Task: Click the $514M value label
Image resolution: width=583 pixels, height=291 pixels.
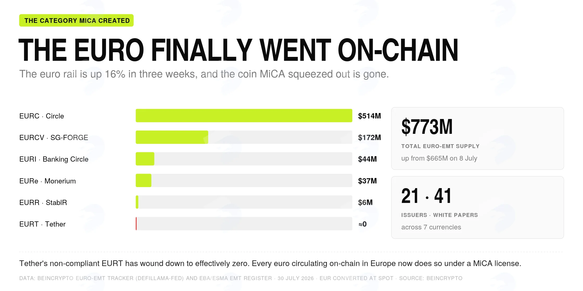Action: (x=369, y=116)
